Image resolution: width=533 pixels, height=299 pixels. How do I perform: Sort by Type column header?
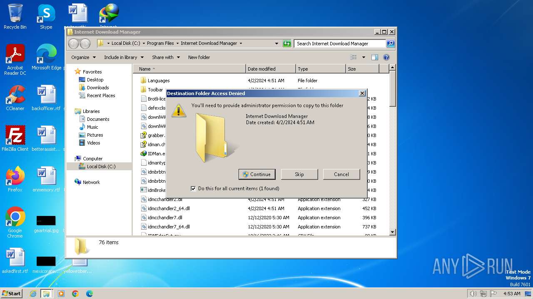point(321,69)
